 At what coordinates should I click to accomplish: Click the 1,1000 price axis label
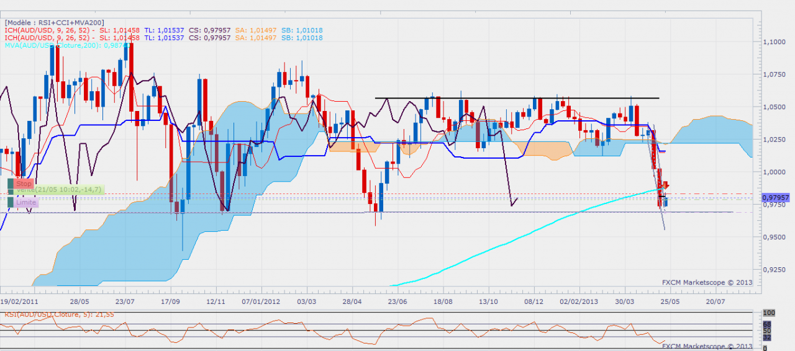[x=774, y=41]
